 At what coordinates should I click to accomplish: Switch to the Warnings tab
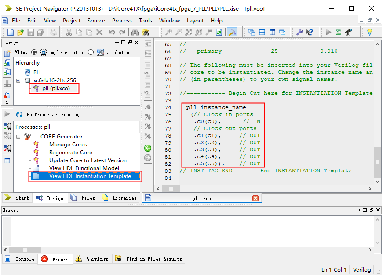[x=91, y=259]
